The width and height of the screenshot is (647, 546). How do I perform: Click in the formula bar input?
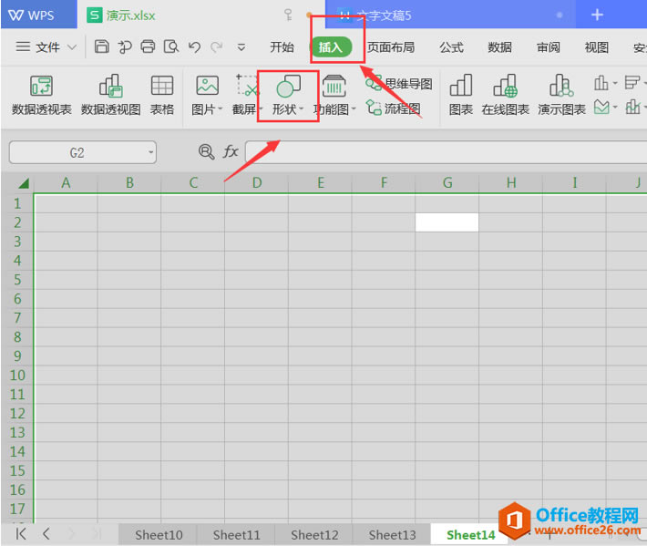tap(446, 152)
